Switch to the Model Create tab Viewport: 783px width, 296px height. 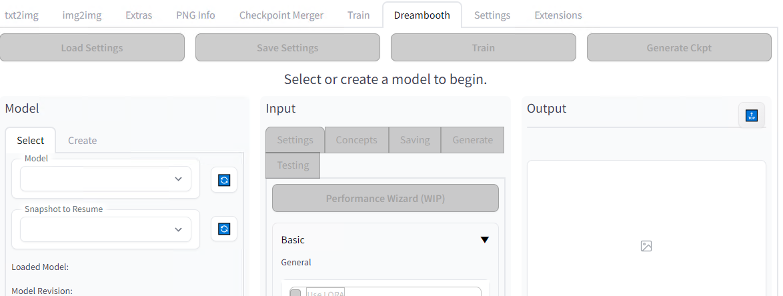click(83, 140)
